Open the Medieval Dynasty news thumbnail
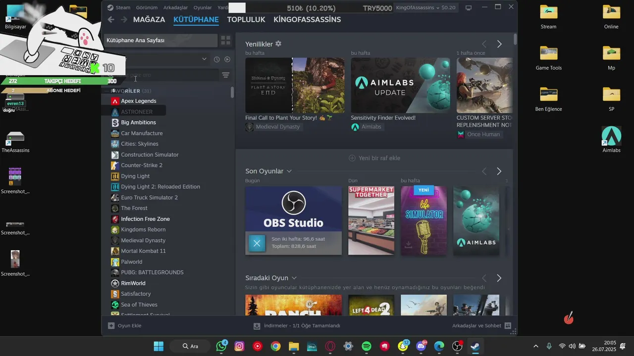The image size is (634, 356). [x=295, y=85]
